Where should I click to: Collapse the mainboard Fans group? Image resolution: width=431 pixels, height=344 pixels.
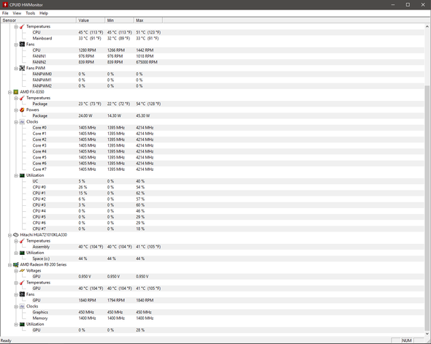pos(16,45)
